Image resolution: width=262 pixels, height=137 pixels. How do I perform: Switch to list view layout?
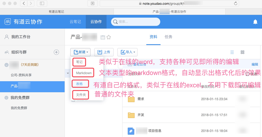(x=232, y=52)
